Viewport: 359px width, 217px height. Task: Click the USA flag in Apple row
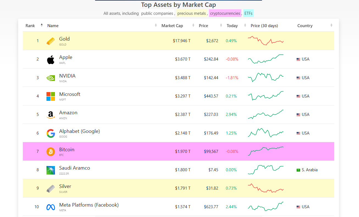[298, 59]
